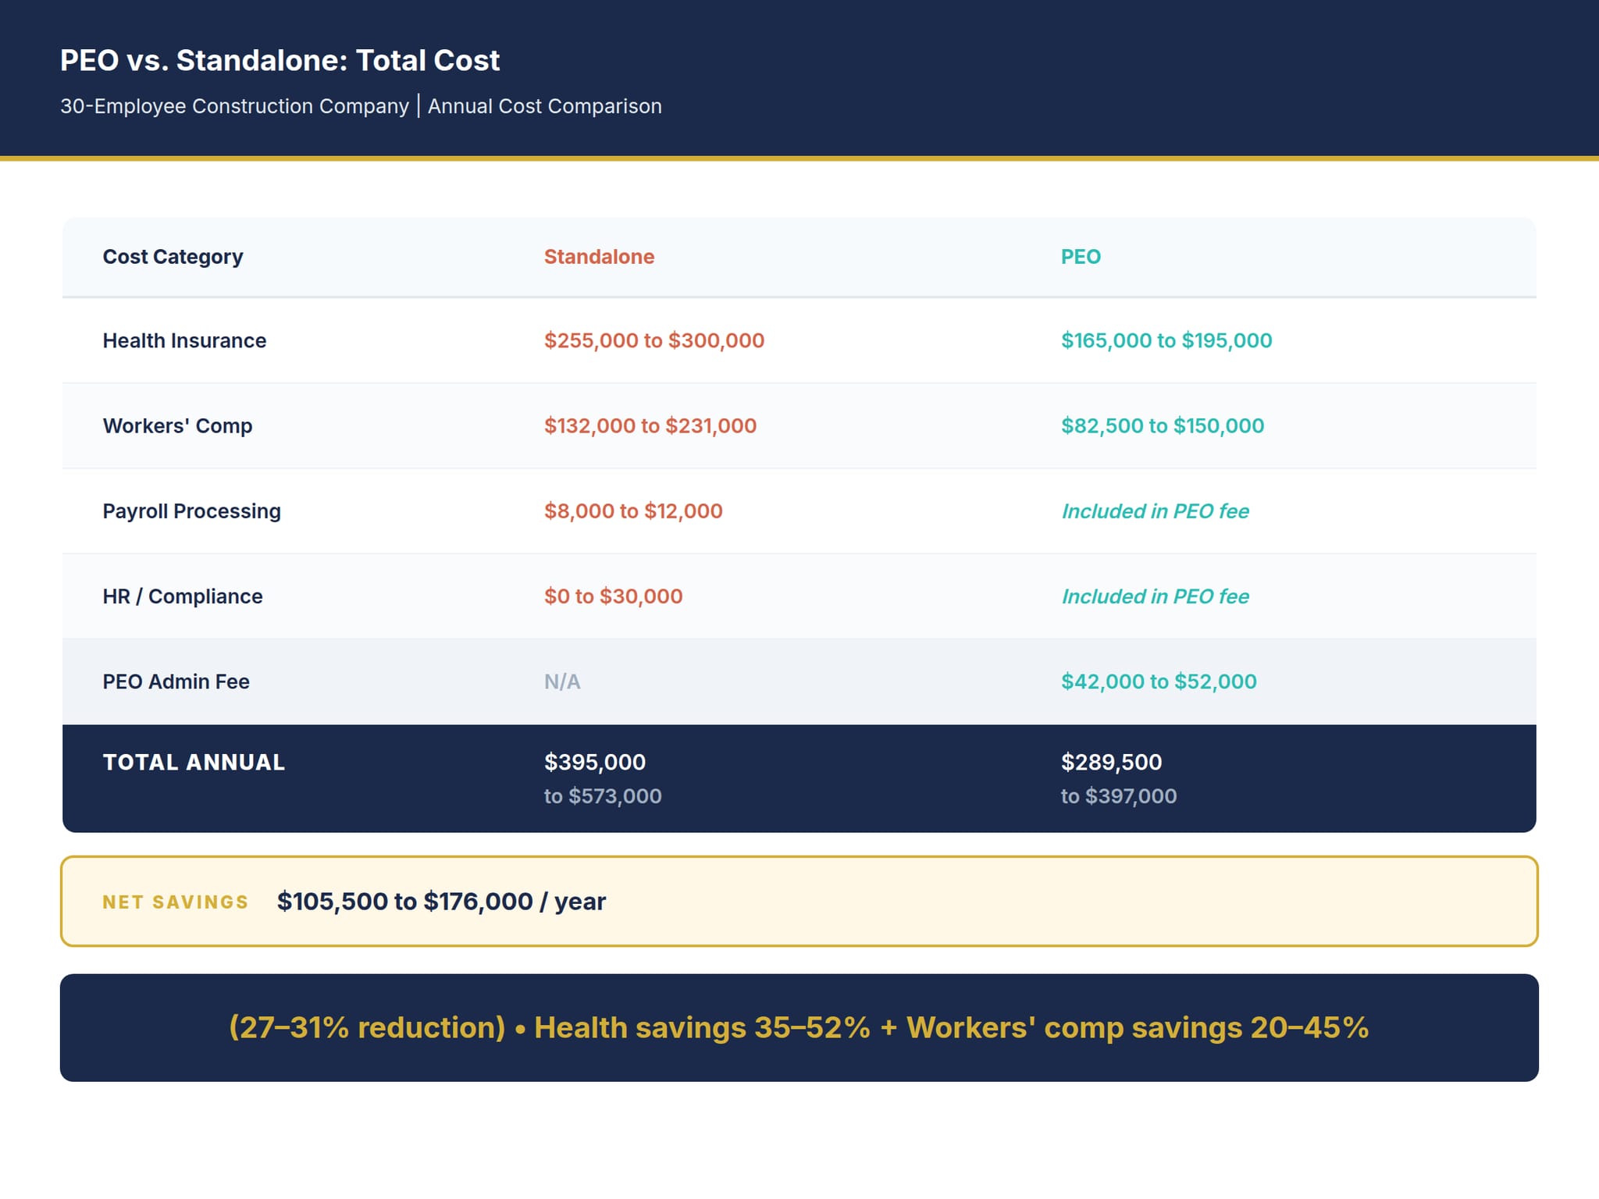
Task: Select the "PEO vs. Standalone: Total Cost" title
Action: [279, 60]
